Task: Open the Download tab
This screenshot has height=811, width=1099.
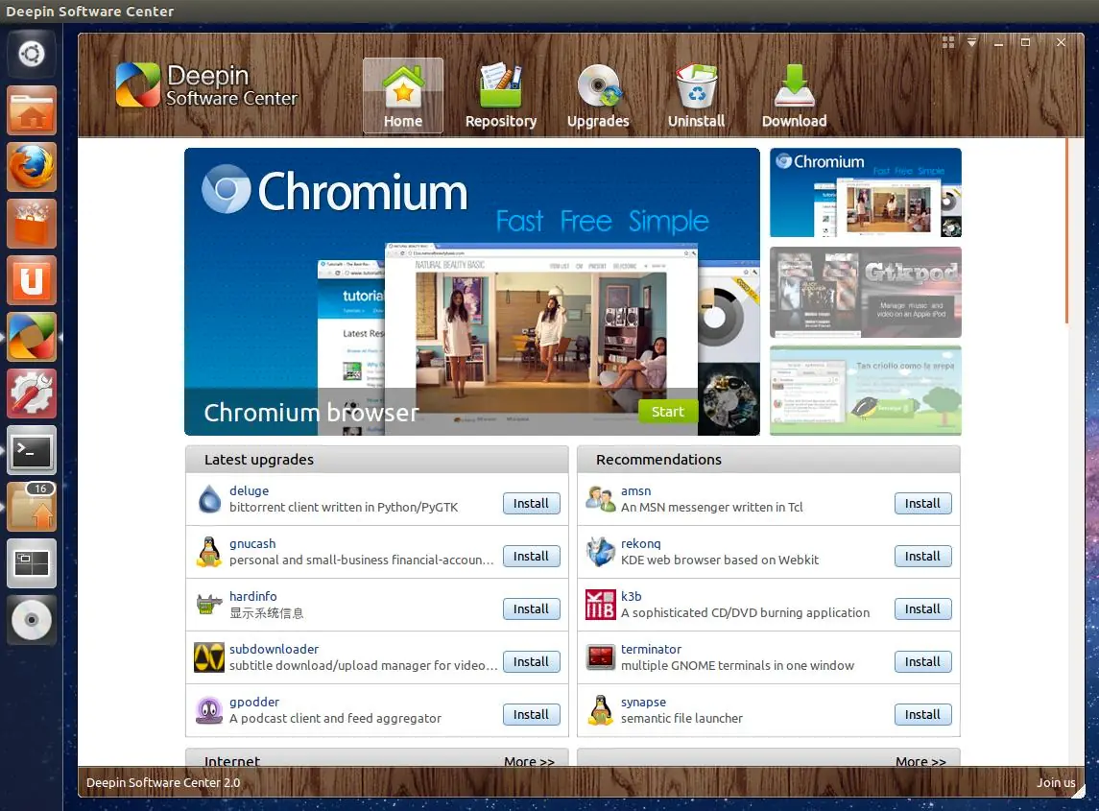Action: click(794, 95)
